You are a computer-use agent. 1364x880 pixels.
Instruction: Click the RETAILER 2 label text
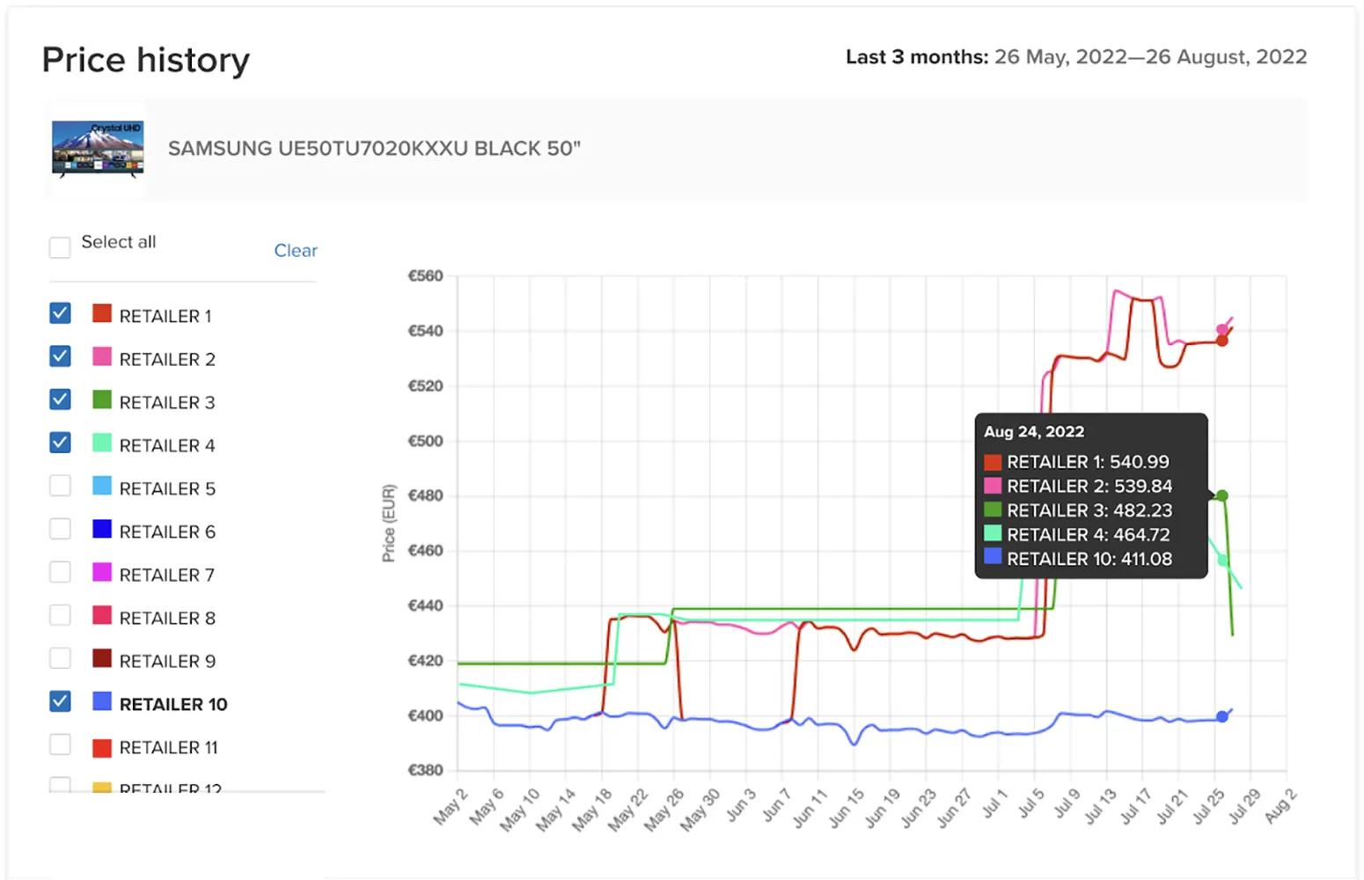point(167,357)
